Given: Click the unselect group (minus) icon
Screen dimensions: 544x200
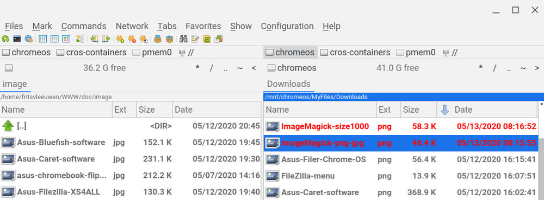Looking at the screenshot, I should point(132,38).
